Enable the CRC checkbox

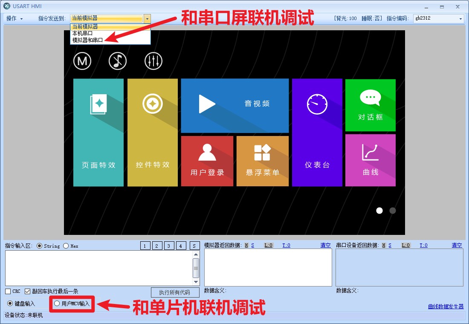8,292
